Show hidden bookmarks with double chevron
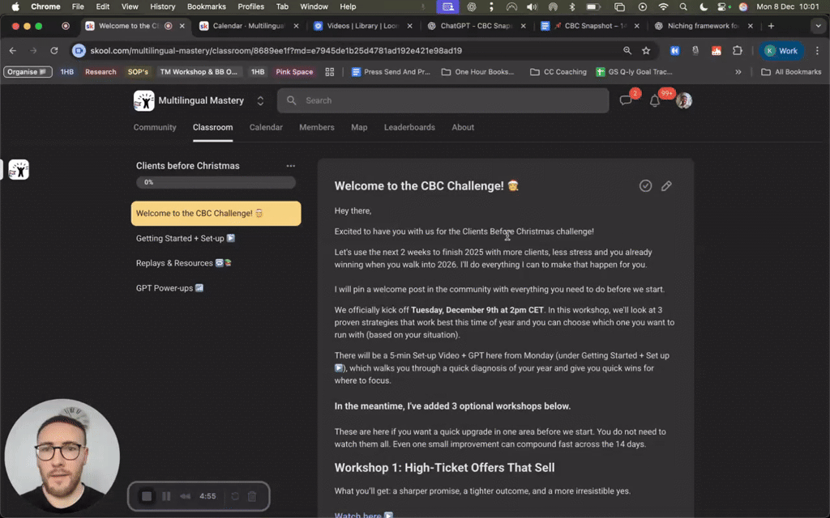The height and width of the screenshot is (518, 830). point(738,72)
